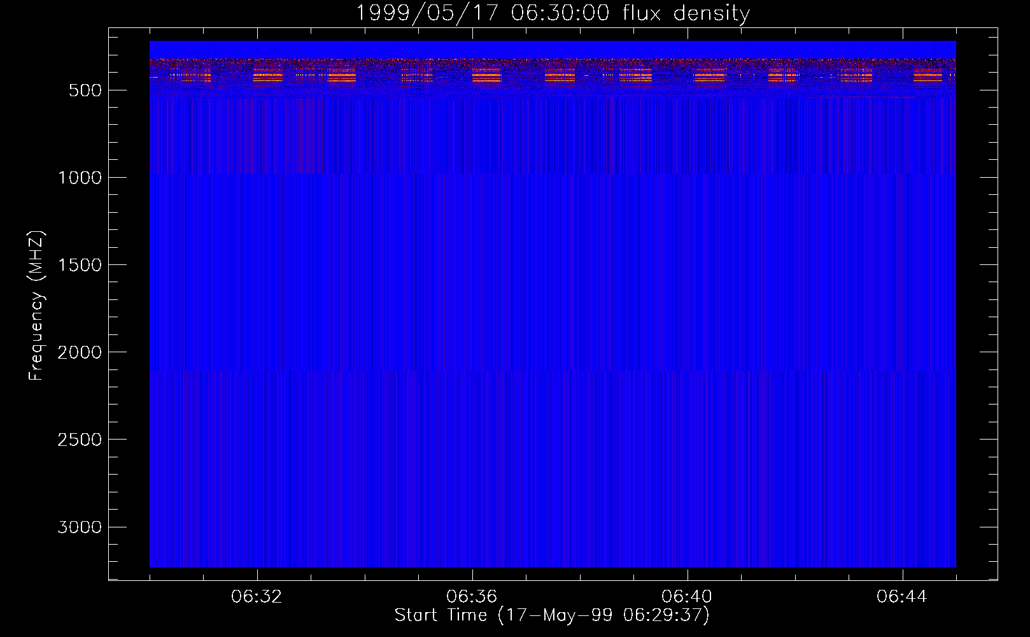
Task: Click the 06:32 time tick label
Action: (x=257, y=597)
